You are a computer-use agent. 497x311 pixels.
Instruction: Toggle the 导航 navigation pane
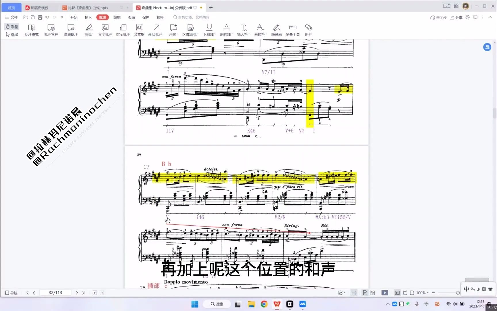click(x=11, y=293)
